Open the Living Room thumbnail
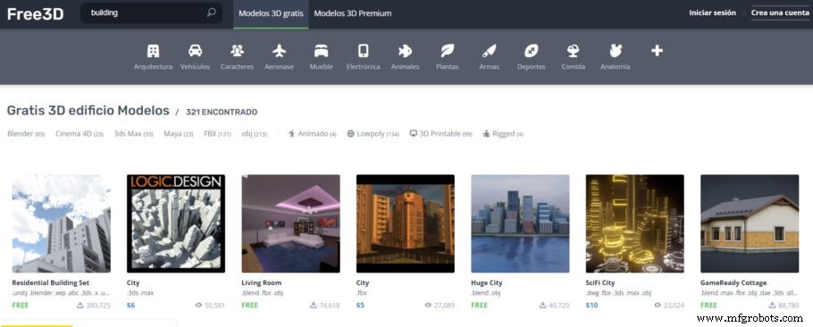Screen dimensions: 813x327 pos(291,223)
